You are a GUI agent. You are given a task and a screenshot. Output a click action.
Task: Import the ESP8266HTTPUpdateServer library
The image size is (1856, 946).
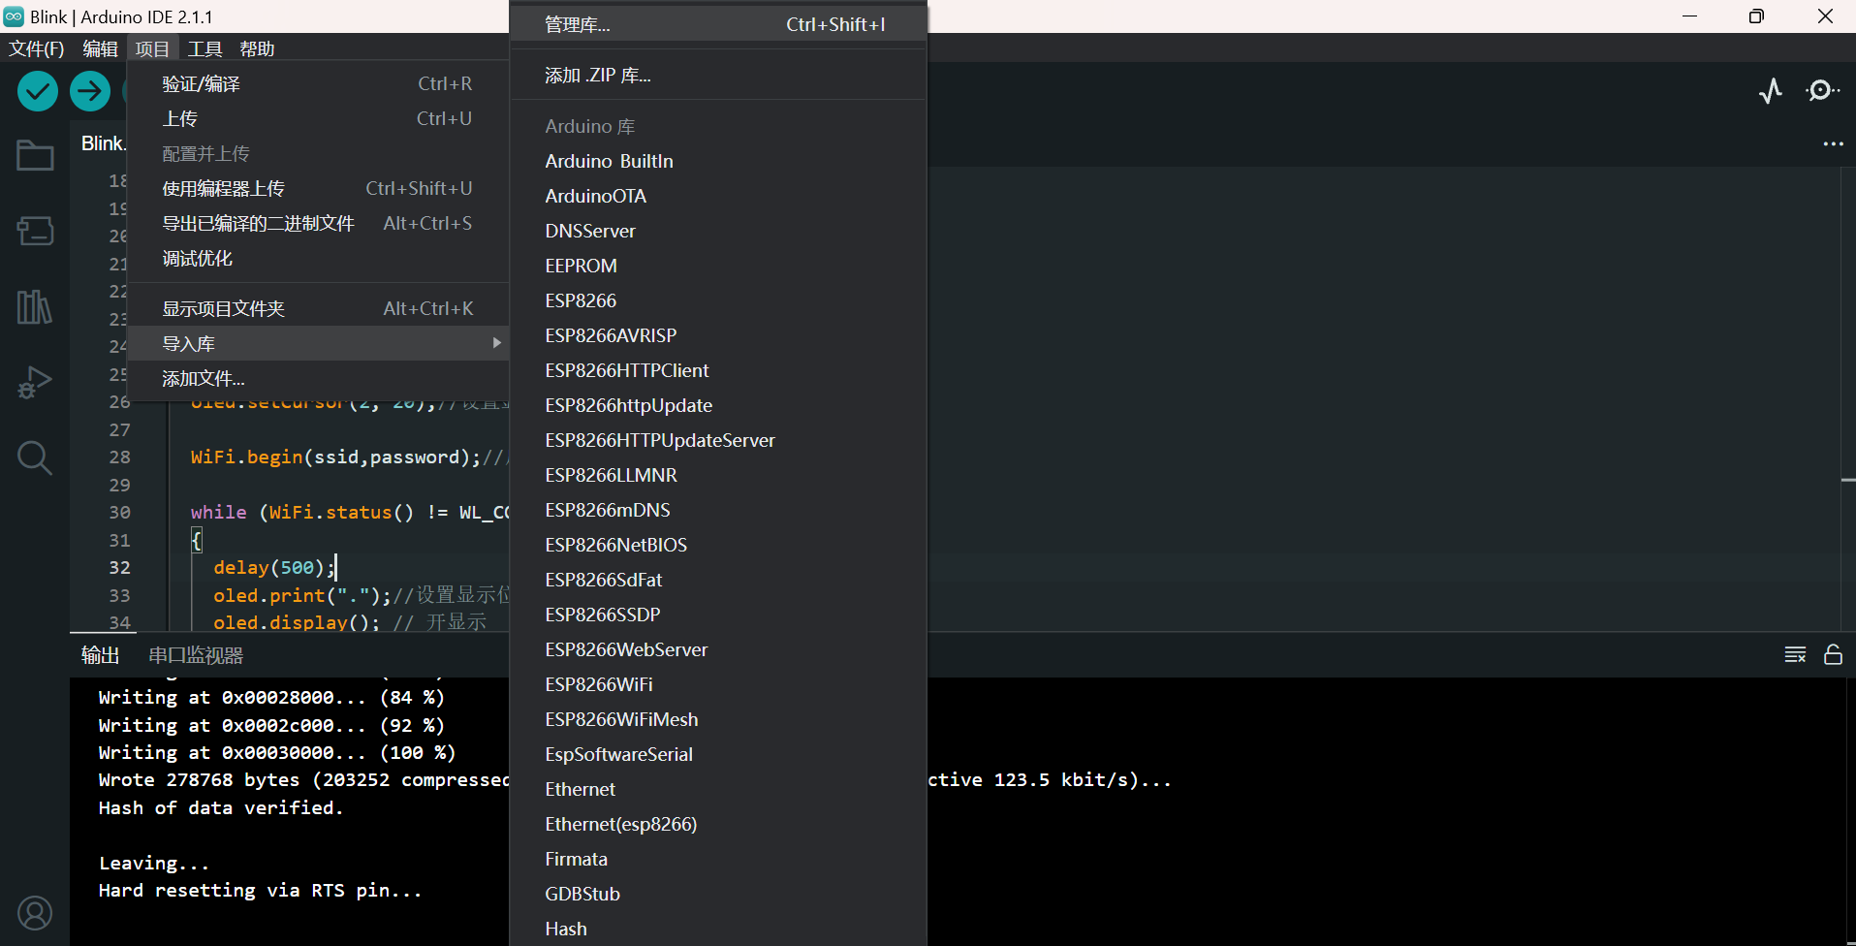point(718,440)
